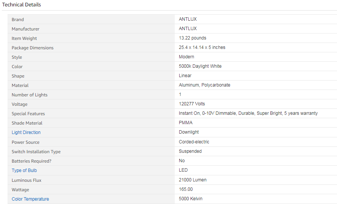Click the 5000 Kelvin value
337x204 pixels.
tap(191, 199)
